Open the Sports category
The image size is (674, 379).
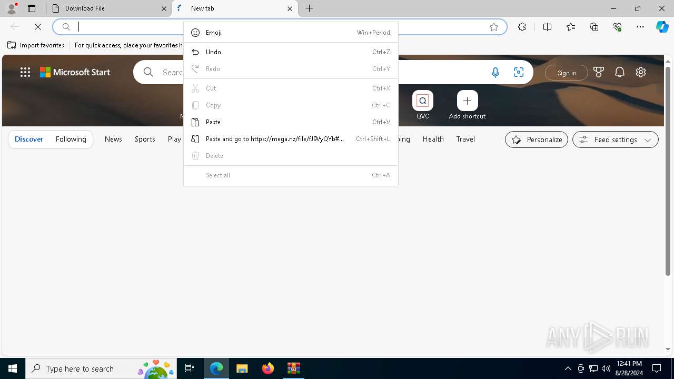click(x=145, y=139)
